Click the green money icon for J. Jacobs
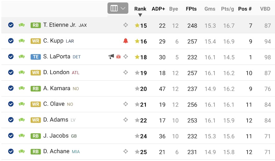This screenshot has width=275, height=161. point(21,136)
